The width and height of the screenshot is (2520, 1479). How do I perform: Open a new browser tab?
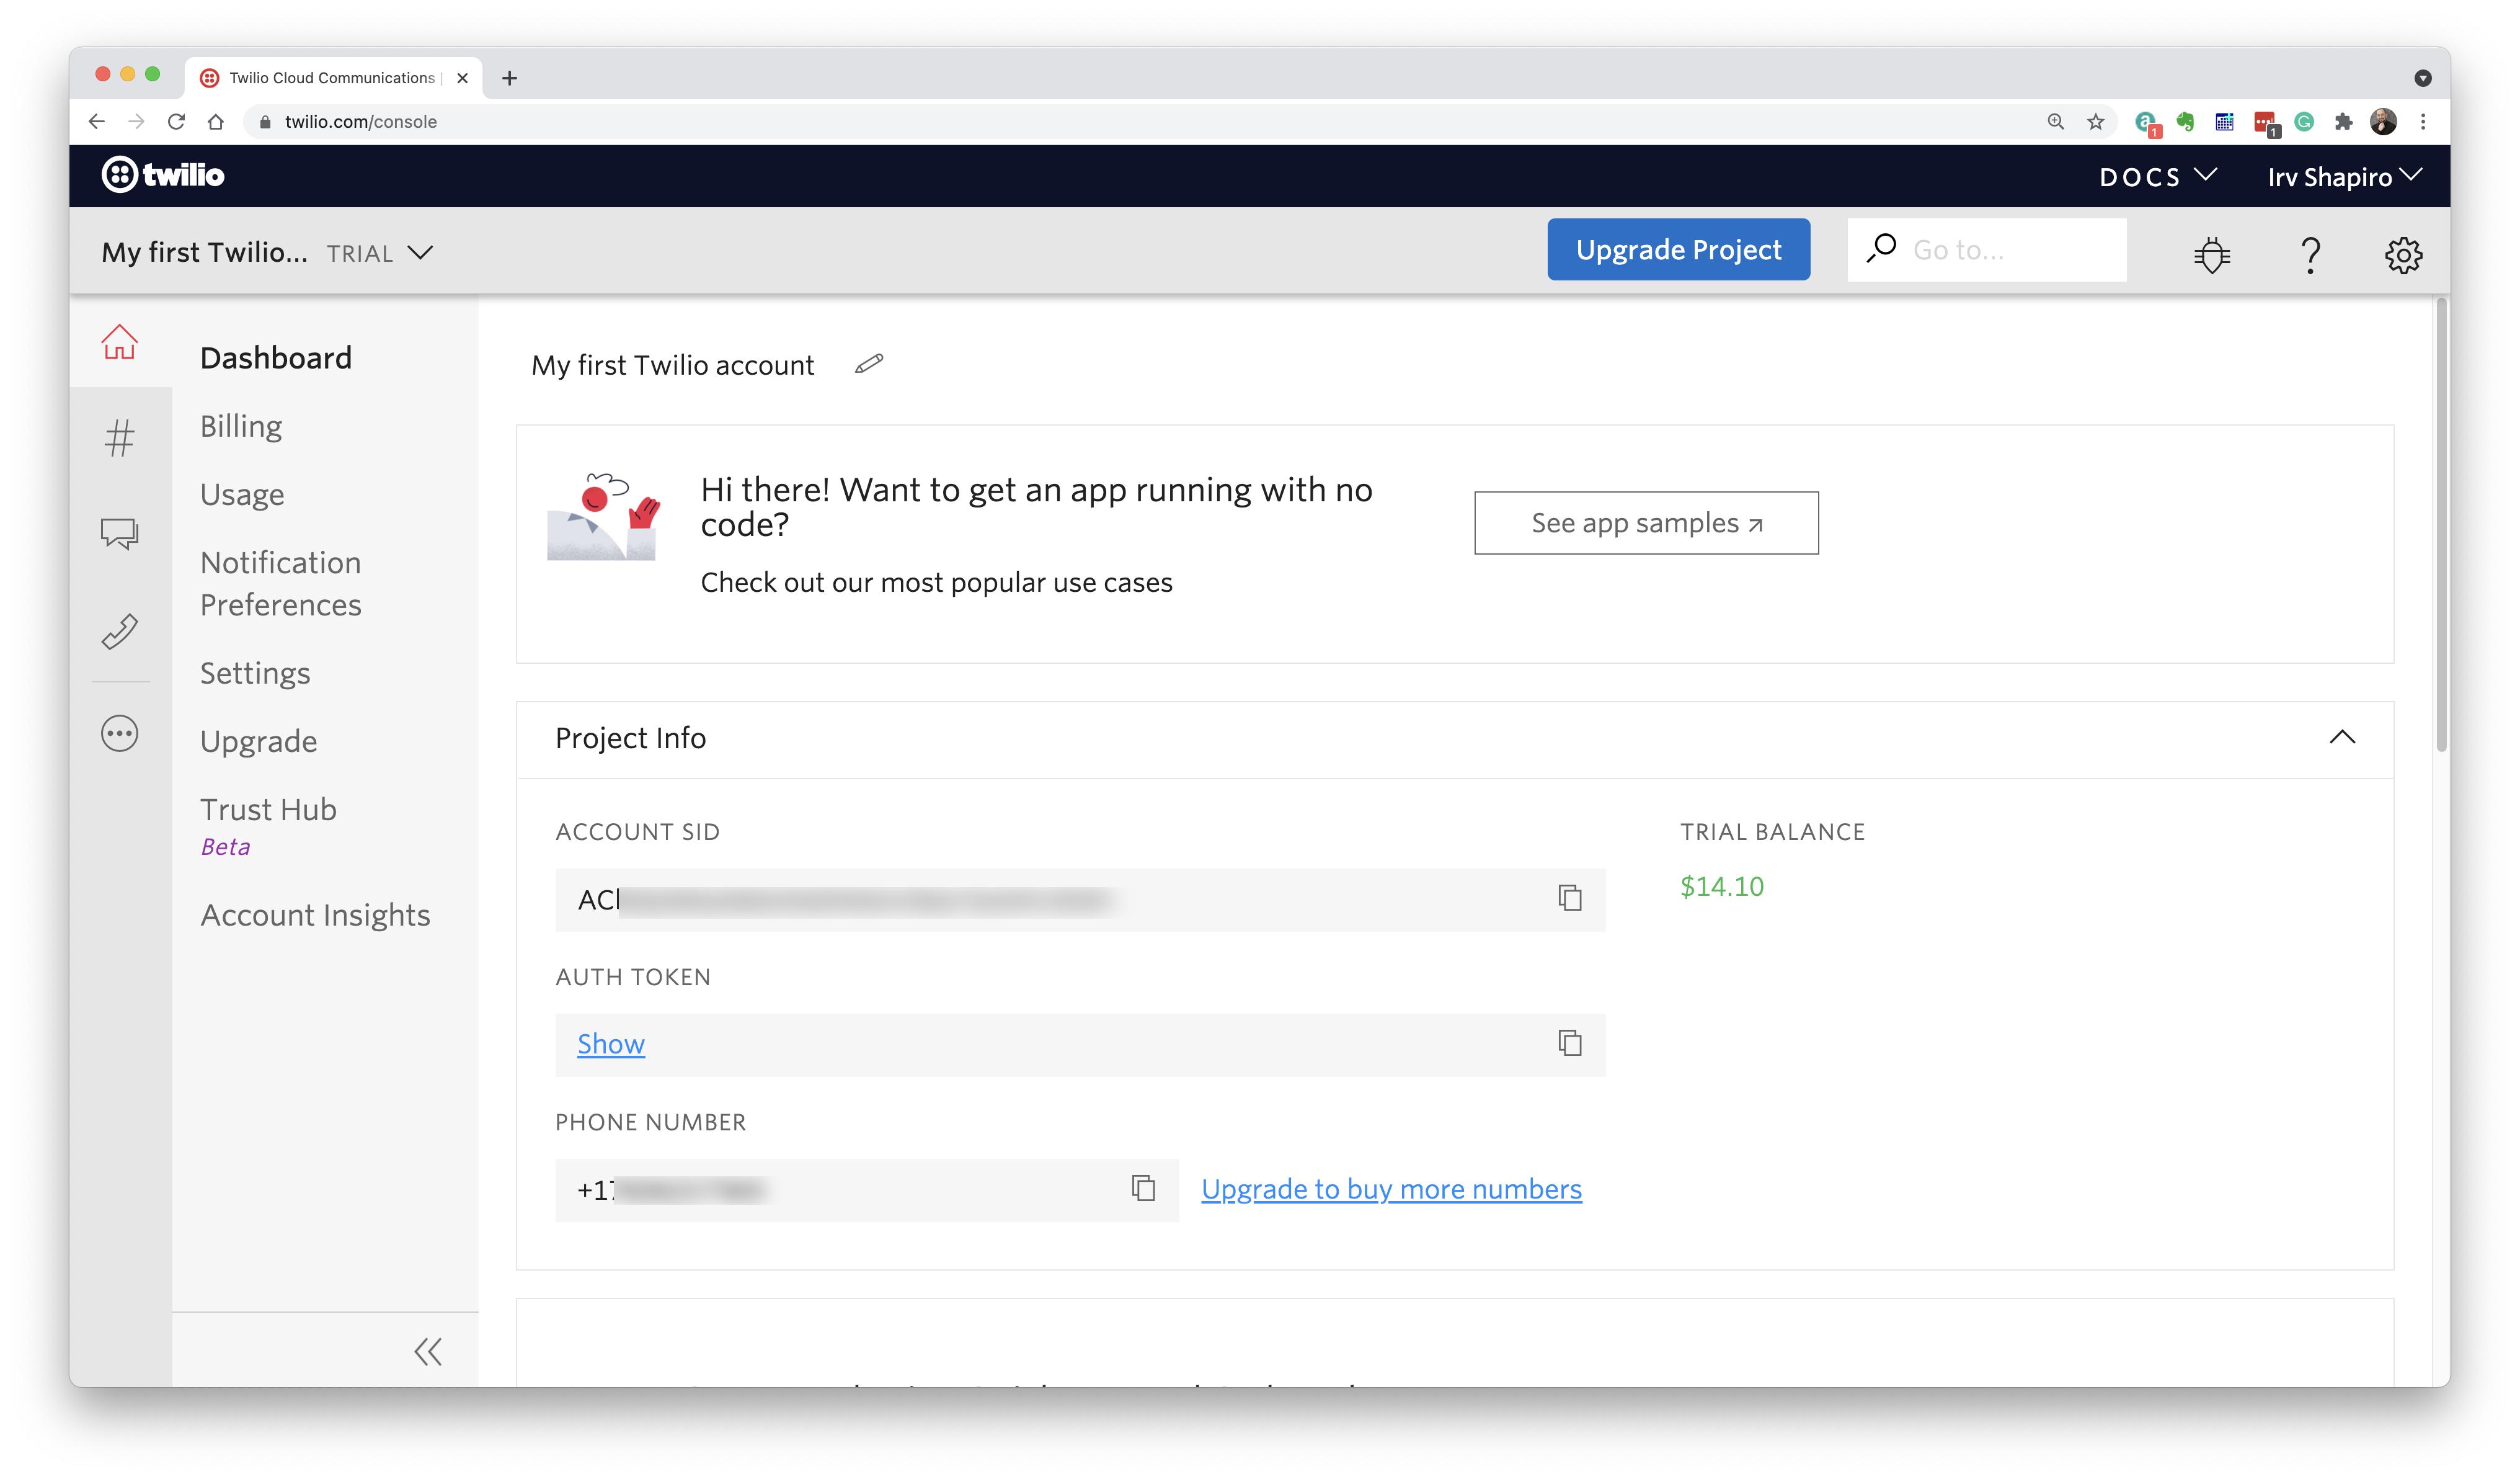coord(509,78)
